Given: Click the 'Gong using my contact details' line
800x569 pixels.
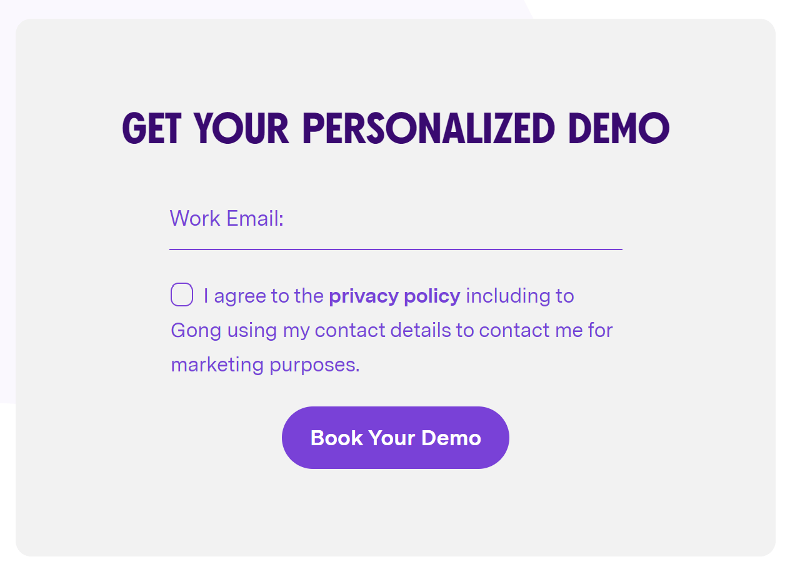Looking at the screenshot, I should tap(311, 330).
